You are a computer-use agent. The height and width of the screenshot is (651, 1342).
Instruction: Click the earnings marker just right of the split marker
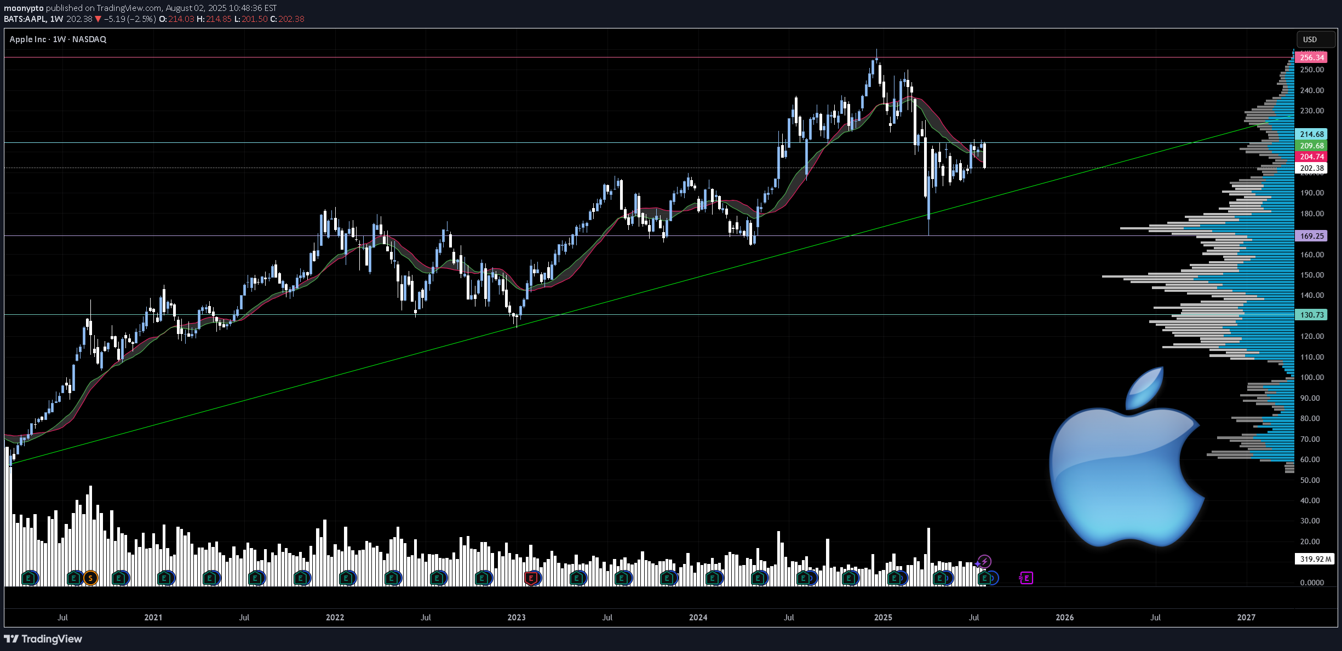(x=119, y=578)
